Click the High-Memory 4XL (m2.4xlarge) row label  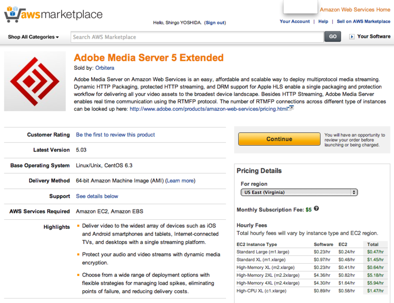[x=268, y=283]
